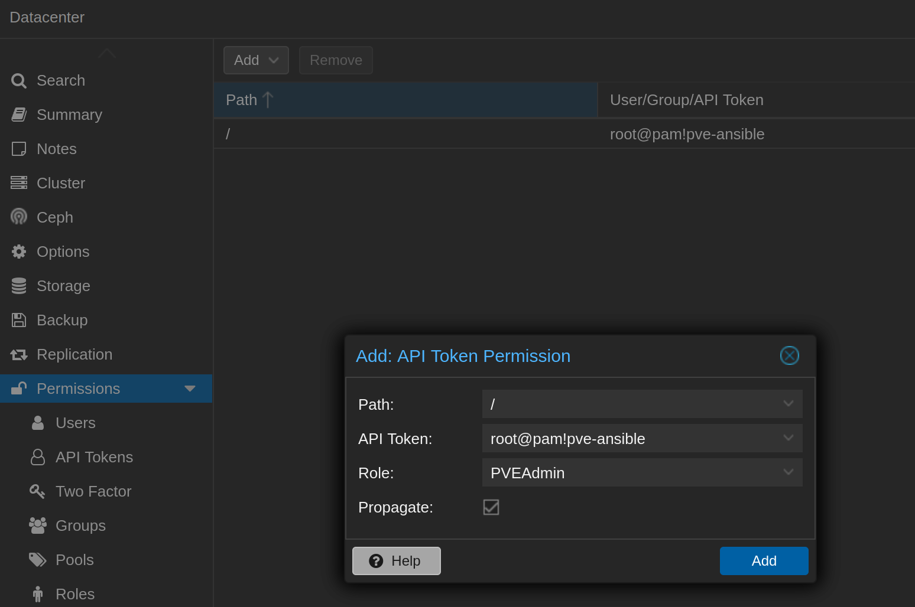915x607 pixels.
Task: Click the Roles figure icon
Action: [38, 594]
